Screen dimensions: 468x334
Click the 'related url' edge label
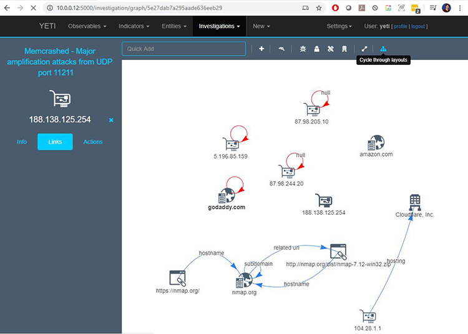tap(286, 248)
